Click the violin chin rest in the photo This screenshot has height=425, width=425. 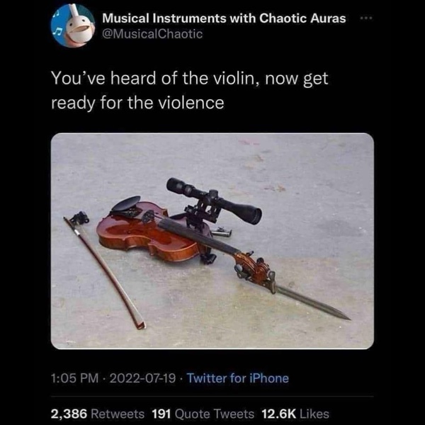126,203
